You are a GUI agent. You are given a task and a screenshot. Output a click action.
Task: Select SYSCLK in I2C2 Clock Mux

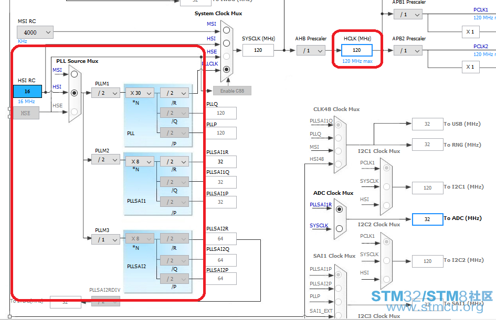tap(386, 261)
